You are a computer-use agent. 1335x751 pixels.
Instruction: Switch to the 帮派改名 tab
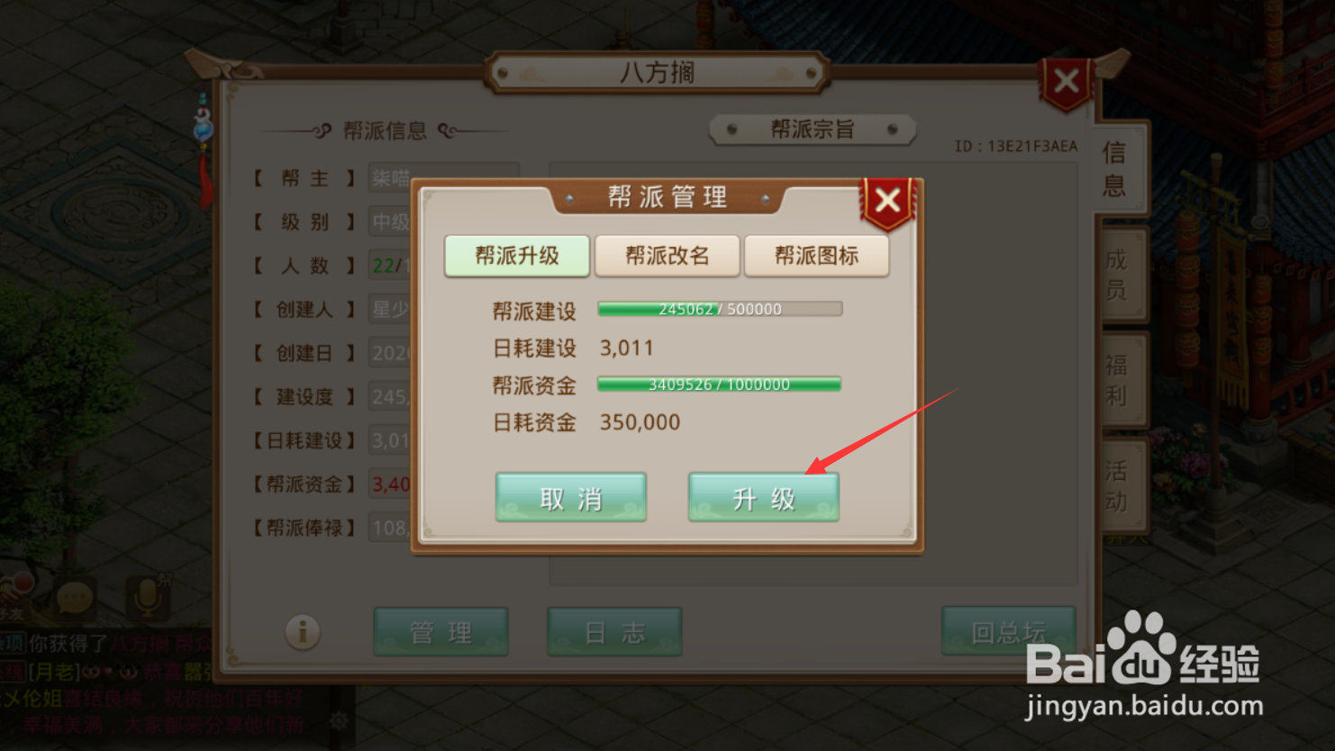(667, 256)
